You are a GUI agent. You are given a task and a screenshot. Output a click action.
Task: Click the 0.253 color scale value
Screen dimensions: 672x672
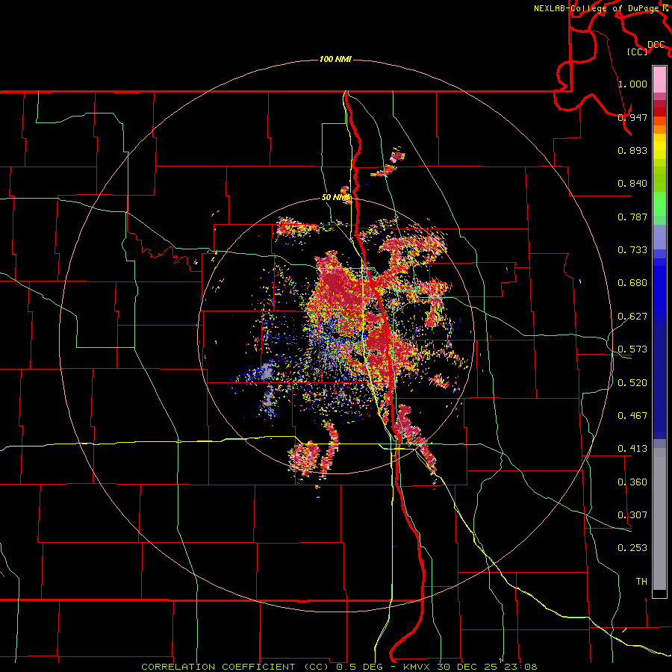point(632,548)
